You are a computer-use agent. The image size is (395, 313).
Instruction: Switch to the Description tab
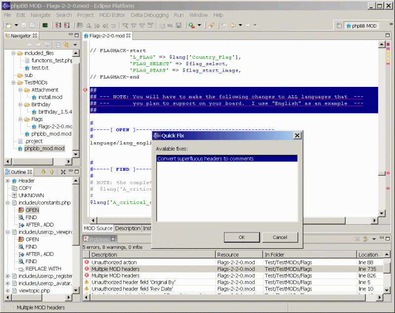click(x=127, y=228)
